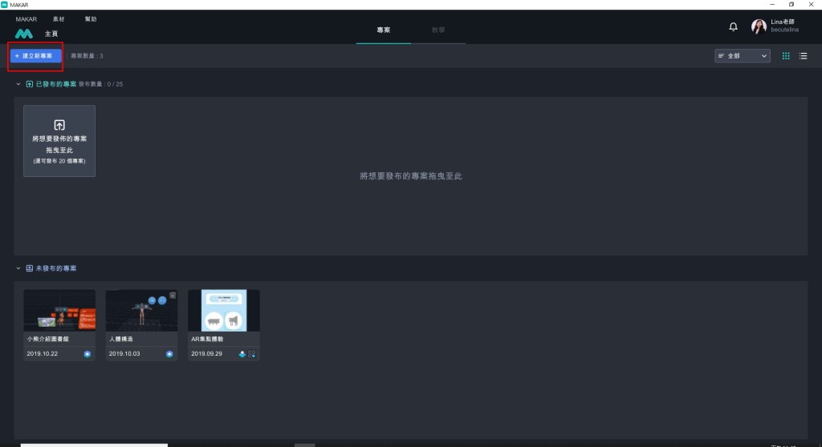Viewport: 822px width, 447px height.
Task: Open the 素材 menu
Action: pos(59,18)
